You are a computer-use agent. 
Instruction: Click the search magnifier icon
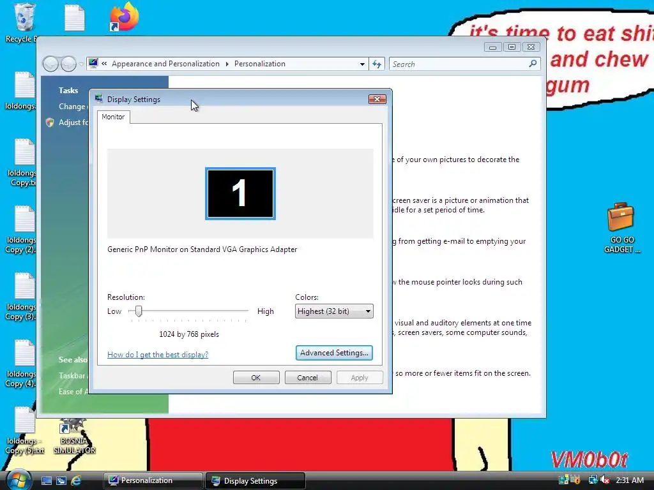pos(533,64)
